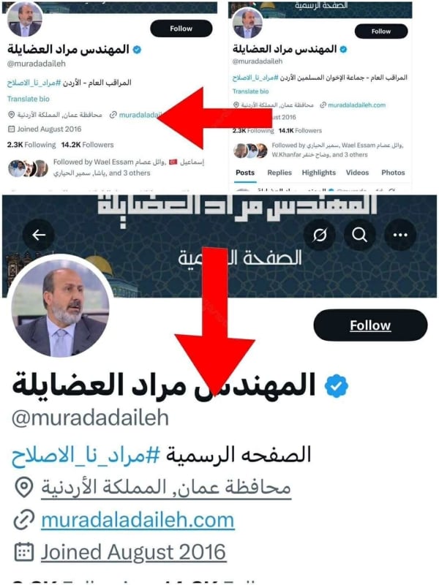Tap the location pin icon in the large profile
Viewport: 439px width, 585px height.
pyautogui.click(x=24, y=488)
